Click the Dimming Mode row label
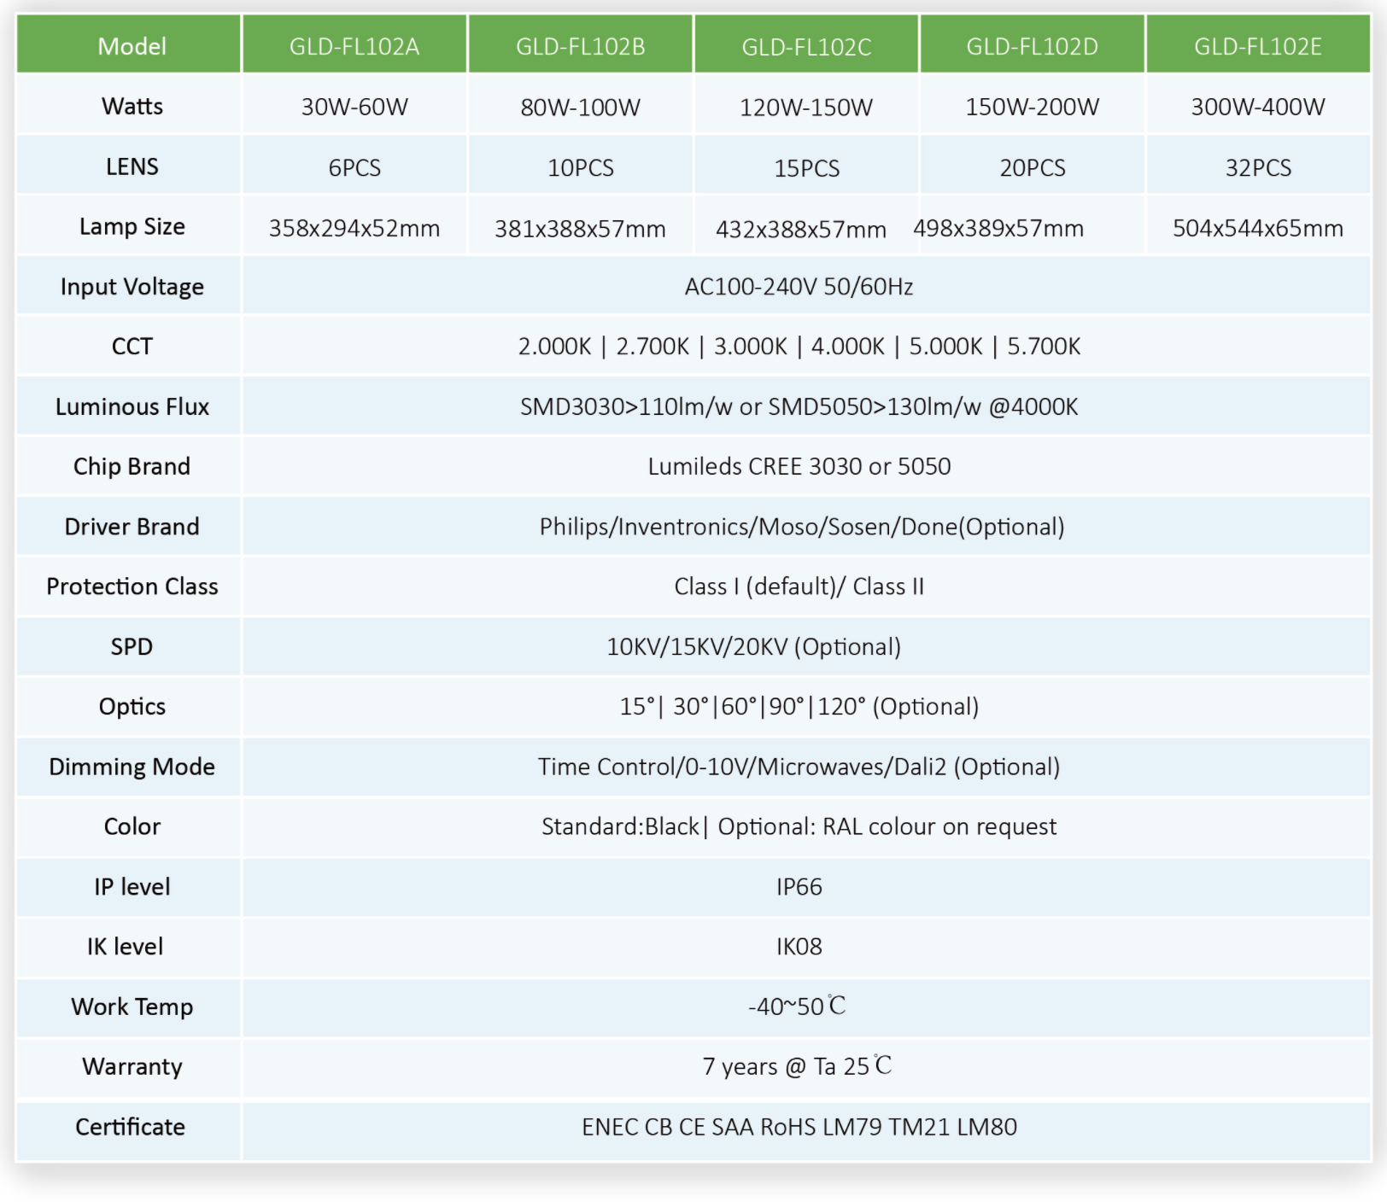The width and height of the screenshot is (1387, 1202). pyautogui.click(x=132, y=767)
